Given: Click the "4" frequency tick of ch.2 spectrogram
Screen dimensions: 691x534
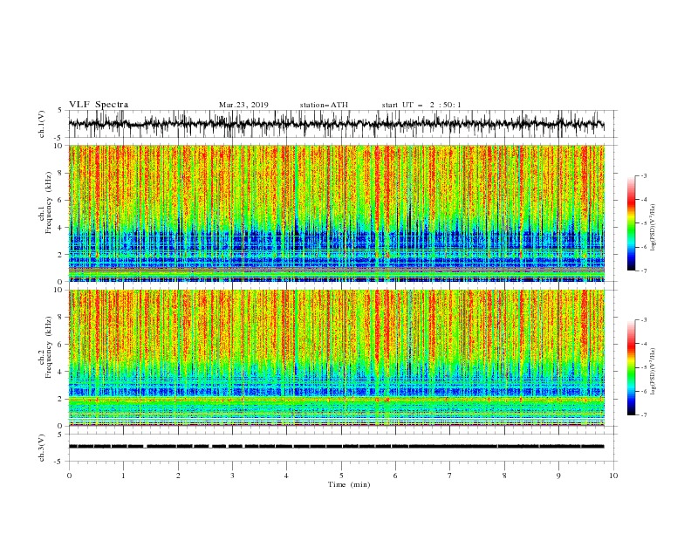Looking at the screenshot, I should tap(61, 372).
